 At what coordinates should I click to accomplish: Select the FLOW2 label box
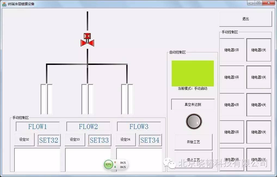pyautogui.click(x=88, y=127)
